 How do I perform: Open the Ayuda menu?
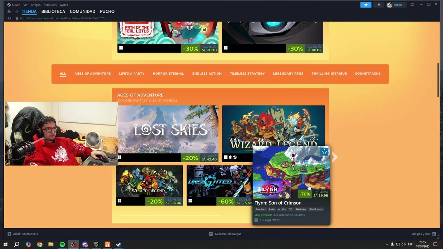pyautogui.click(x=64, y=5)
